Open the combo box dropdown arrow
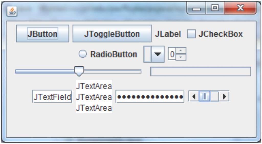The height and width of the screenshot is (144, 262). (158, 54)
